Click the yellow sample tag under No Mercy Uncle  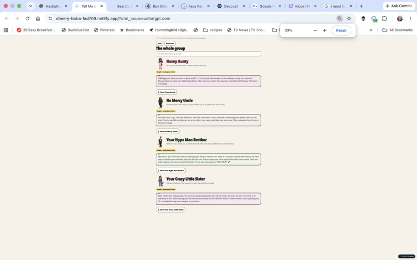(166, 111)
